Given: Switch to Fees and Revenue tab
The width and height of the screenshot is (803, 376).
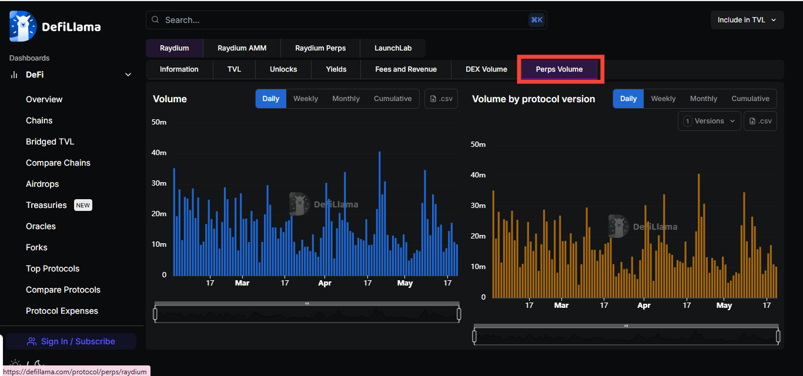Looking at the screenshot, I should click(406, 69).
